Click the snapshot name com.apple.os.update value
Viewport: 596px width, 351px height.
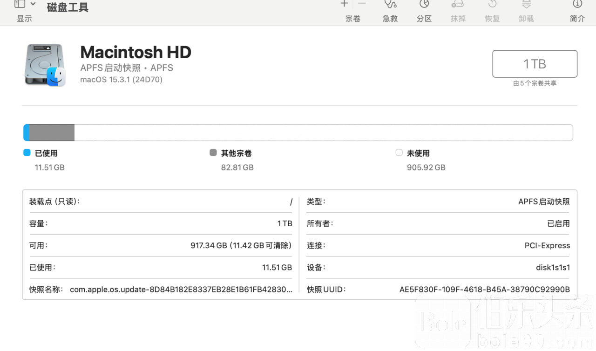click(181, 290)
